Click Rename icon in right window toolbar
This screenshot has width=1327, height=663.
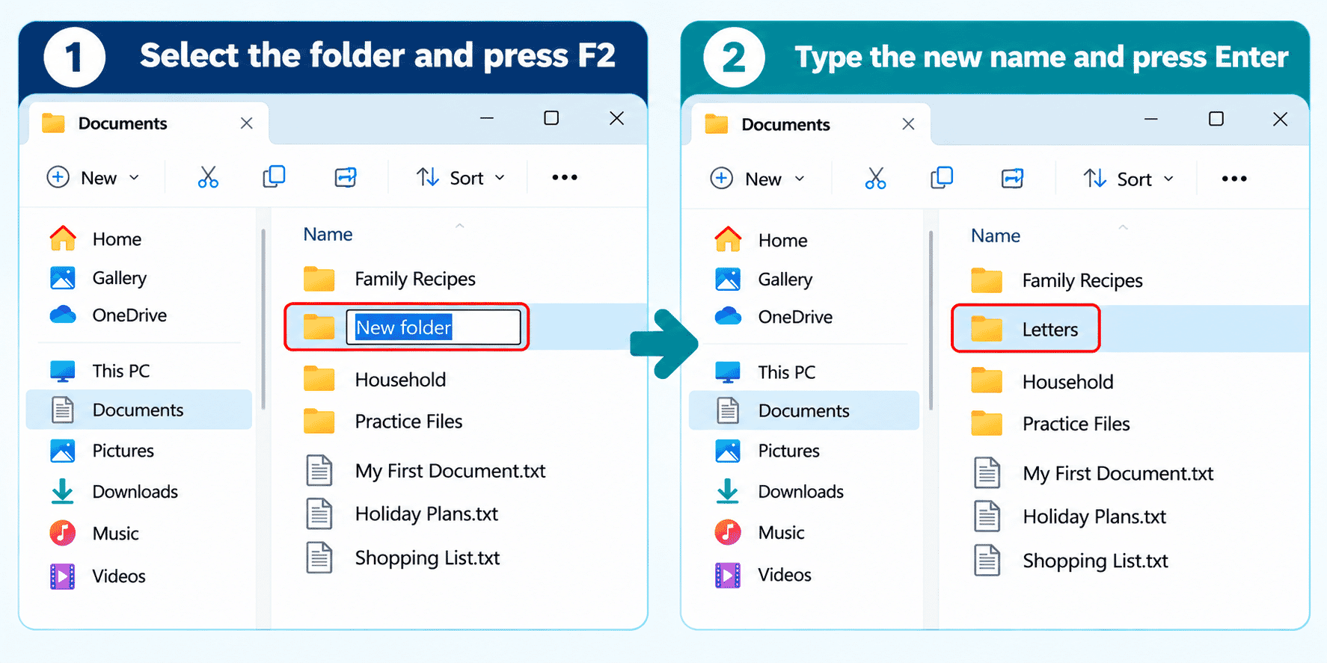point(1012,179)
